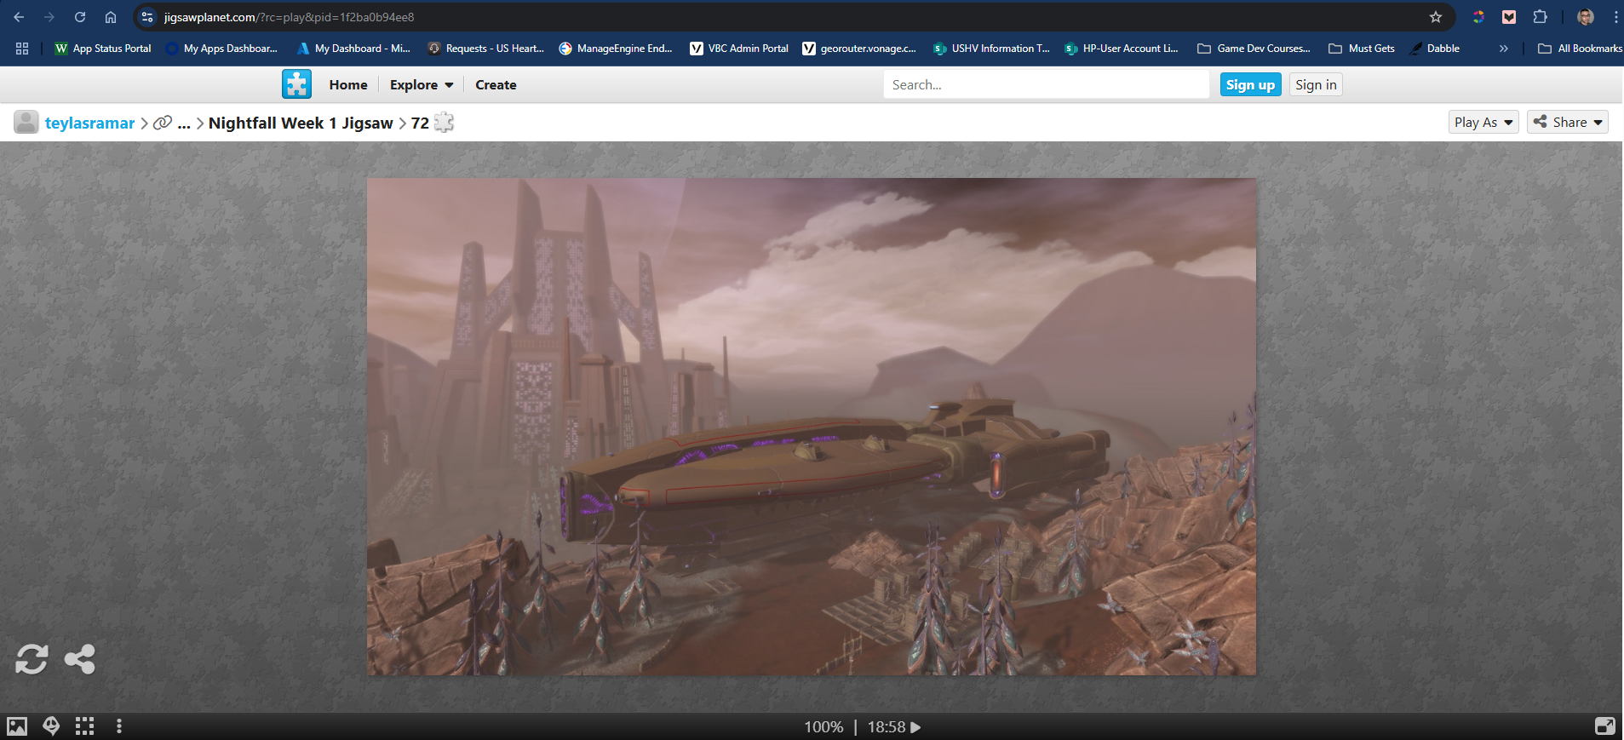Click the restart puzzle refresh icon

point(32,659)
